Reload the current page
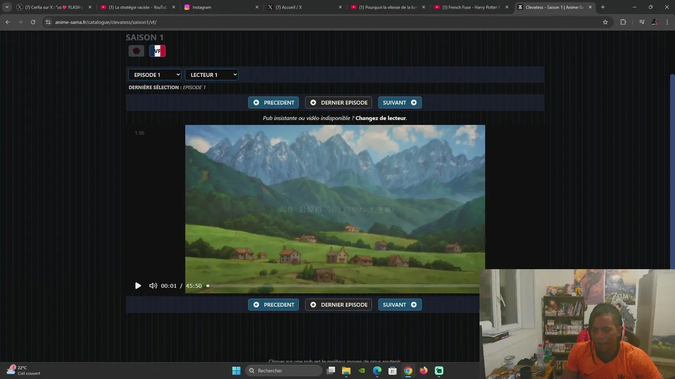675x379 pixels. click(33, 22)
